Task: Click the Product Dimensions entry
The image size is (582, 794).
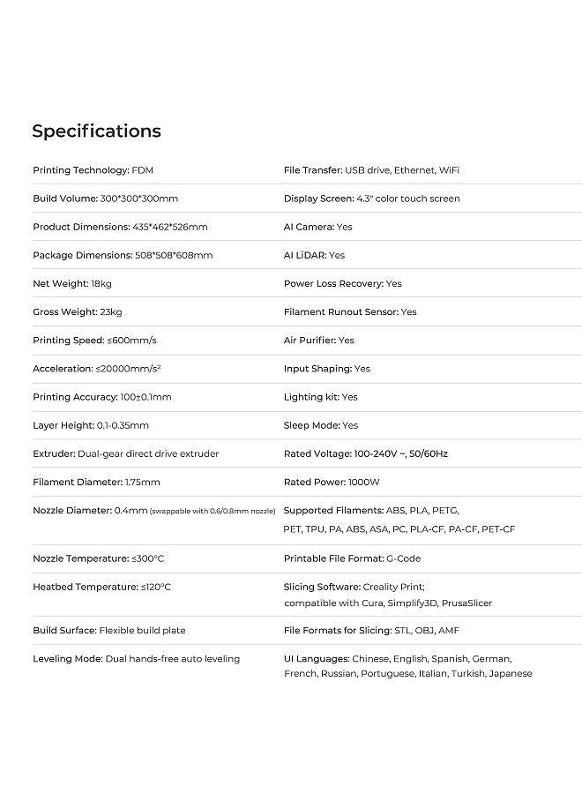Action: tap(120, 227)
